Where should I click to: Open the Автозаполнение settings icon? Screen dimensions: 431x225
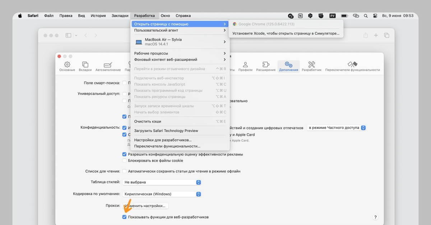tap(108, 65)
